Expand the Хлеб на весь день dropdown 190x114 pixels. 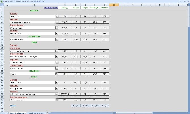(x=56, y=100)
